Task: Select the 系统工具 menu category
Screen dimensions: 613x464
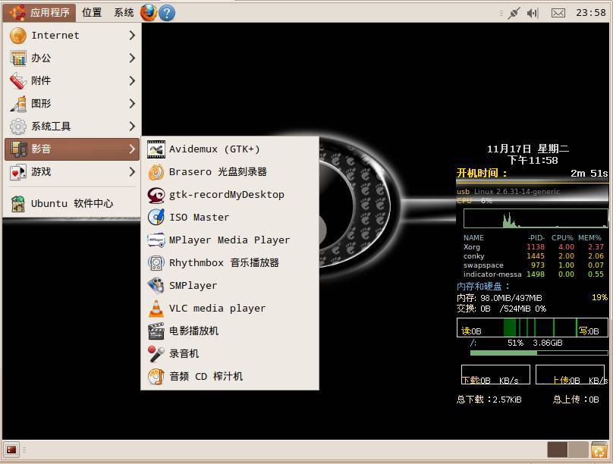Action: [72, 126]
